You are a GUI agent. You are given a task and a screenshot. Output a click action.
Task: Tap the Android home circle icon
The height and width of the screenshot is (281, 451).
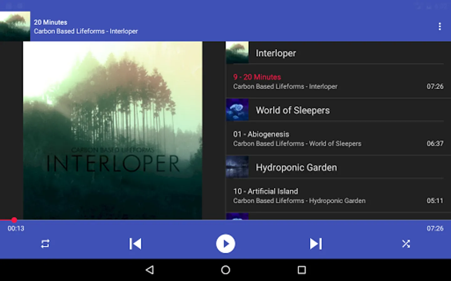(x=225, y=270)
